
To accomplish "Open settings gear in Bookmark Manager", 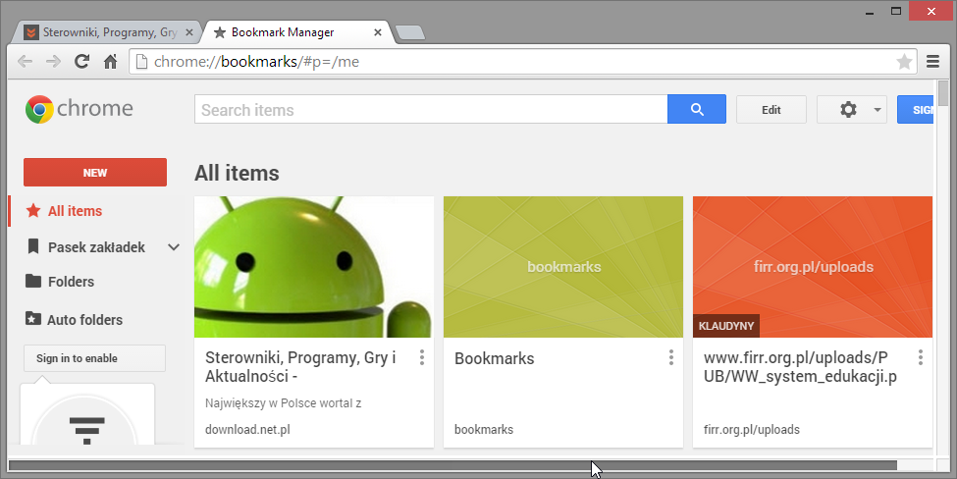I will point(848,110).
